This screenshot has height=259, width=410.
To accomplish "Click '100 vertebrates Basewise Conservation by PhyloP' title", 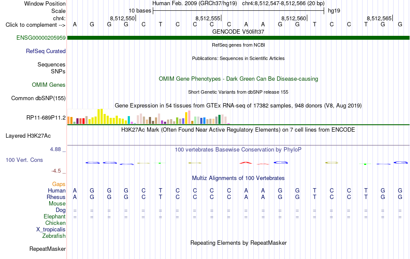I will [238, 150].
